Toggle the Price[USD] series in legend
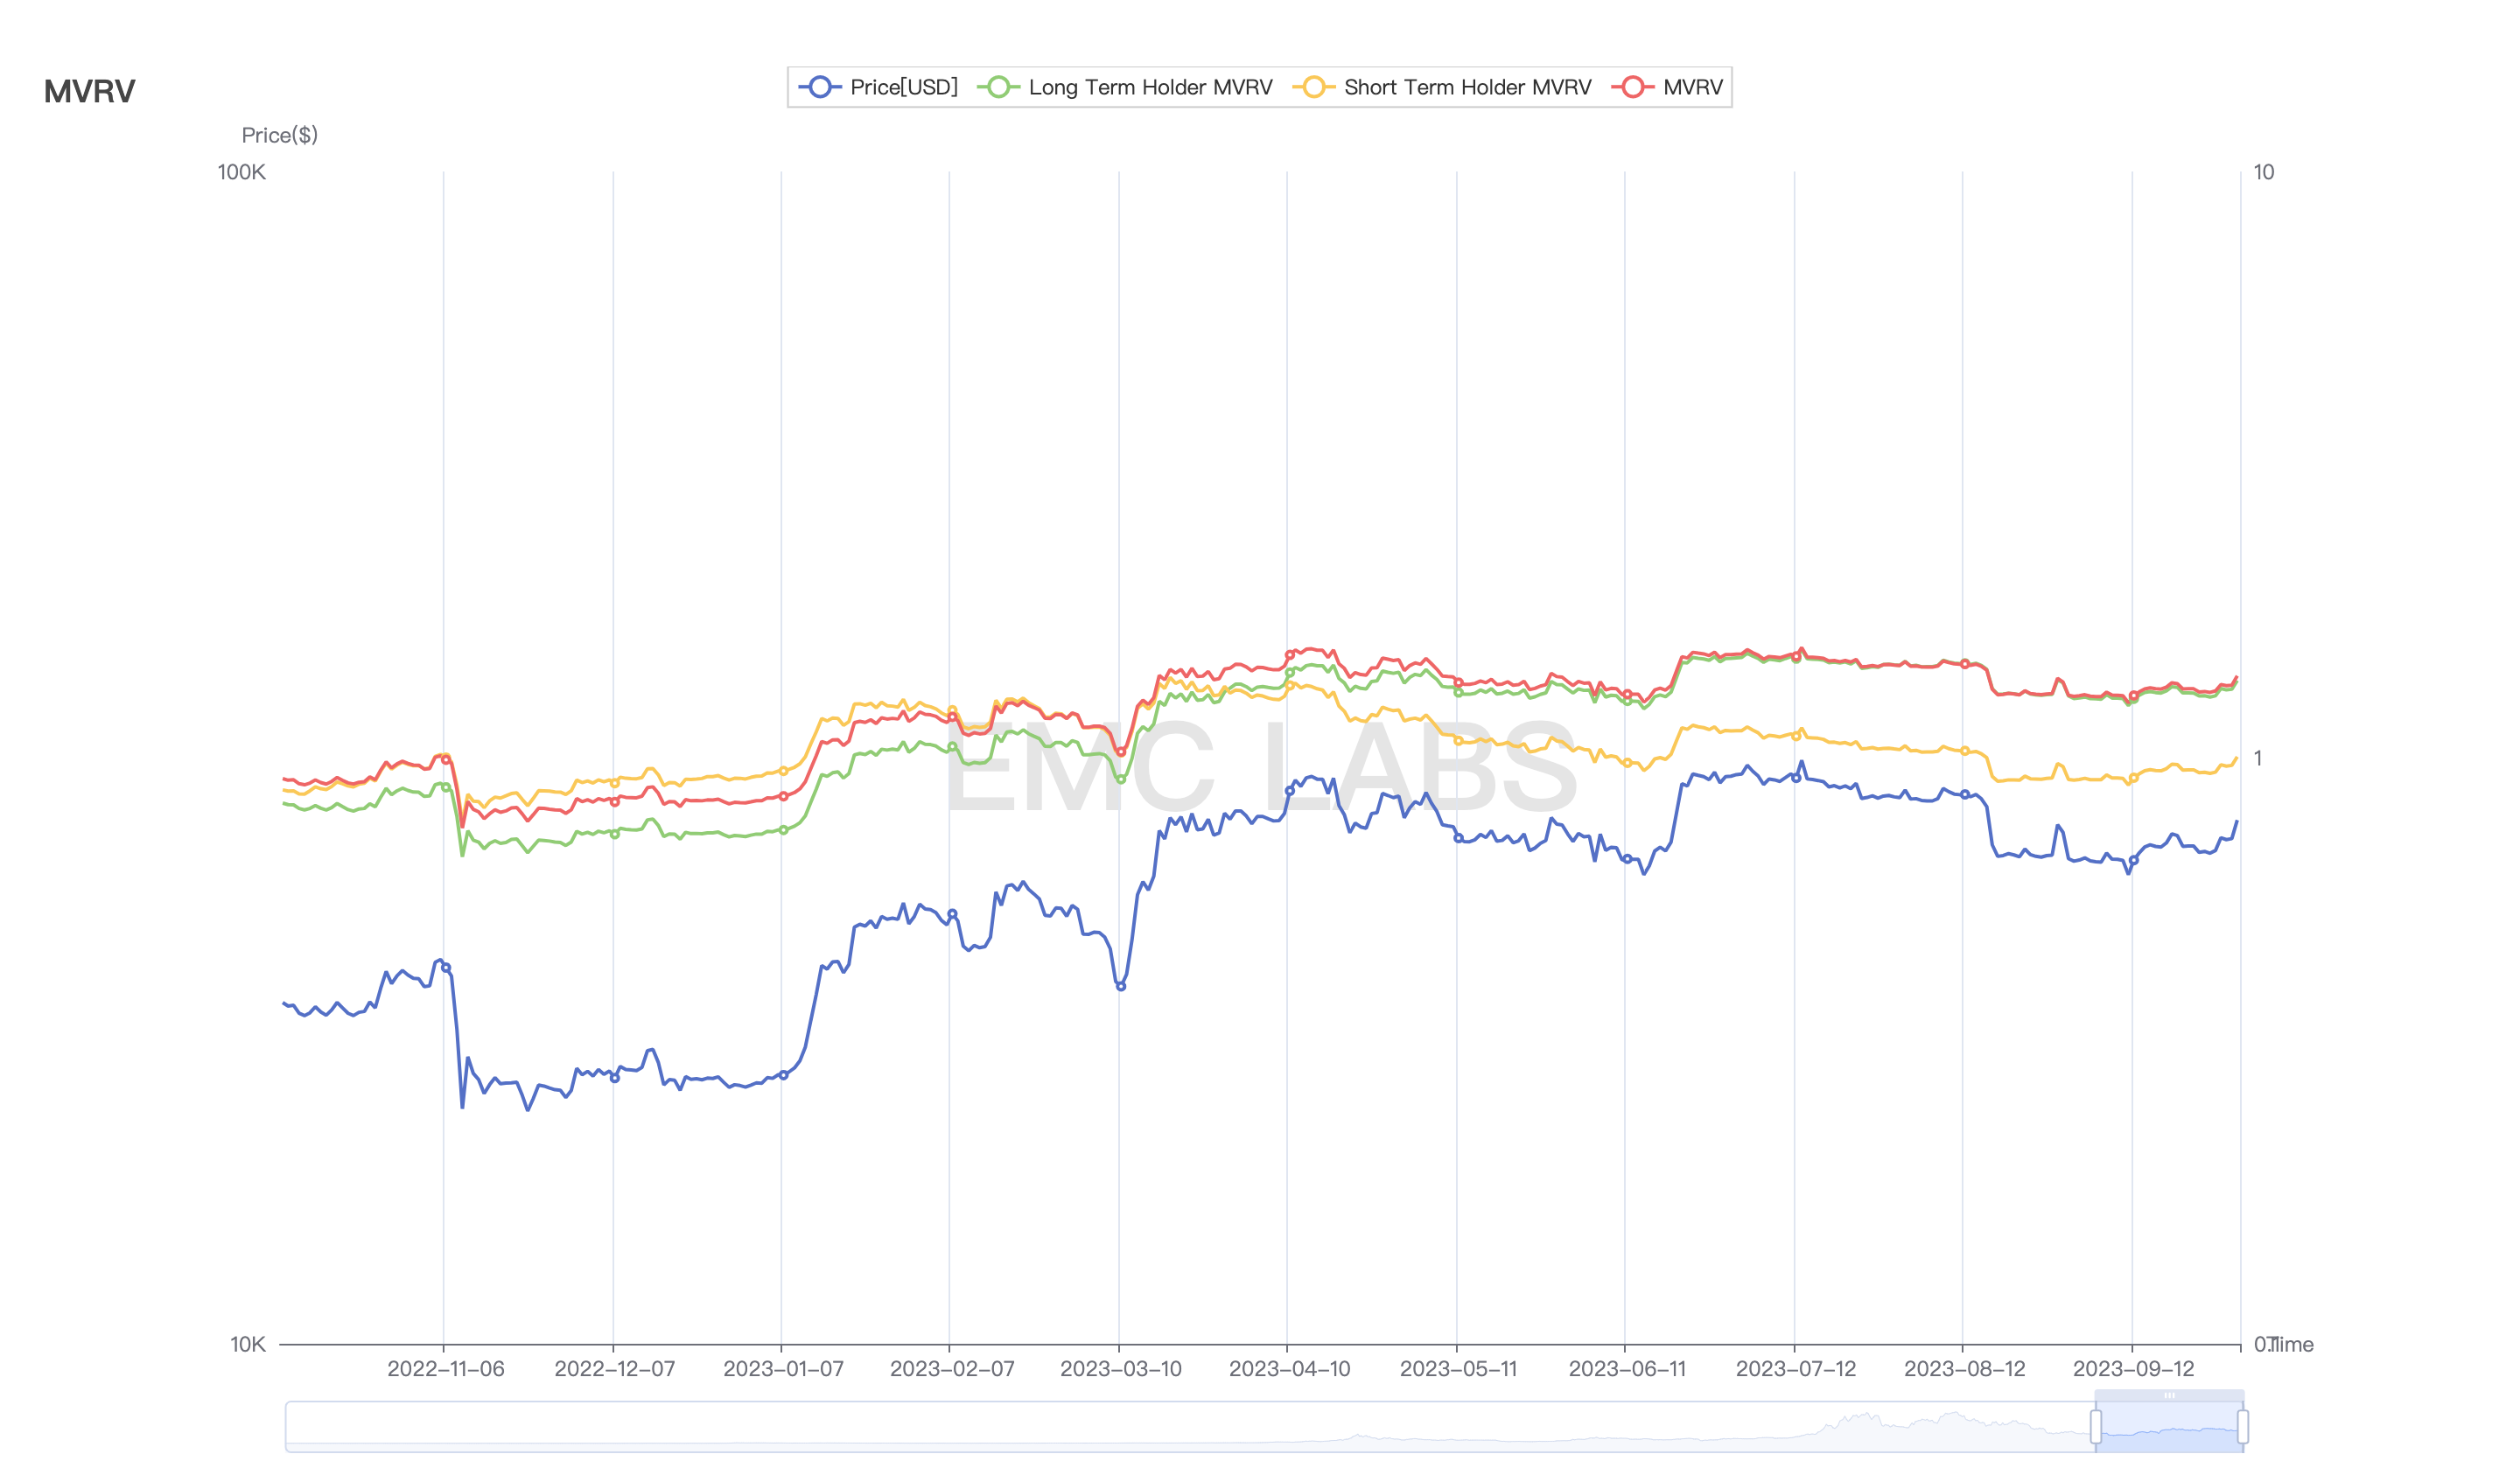Image resolution: width=2520 pixels, height=1468 pixels. 903,87
